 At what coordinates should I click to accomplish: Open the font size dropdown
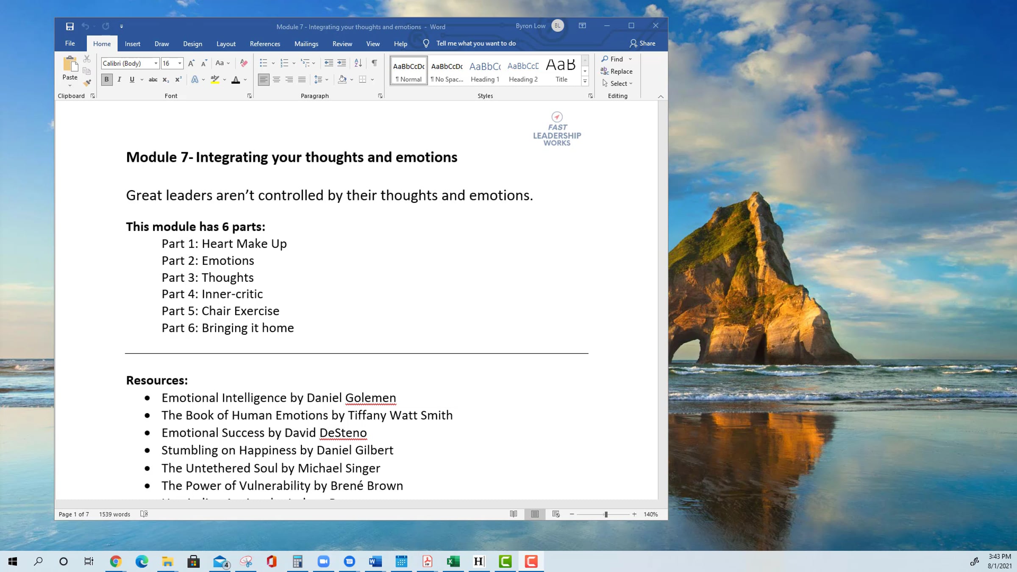click(x=180, y=63)
